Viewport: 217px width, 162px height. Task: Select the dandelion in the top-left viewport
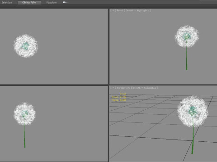point(26,46)
